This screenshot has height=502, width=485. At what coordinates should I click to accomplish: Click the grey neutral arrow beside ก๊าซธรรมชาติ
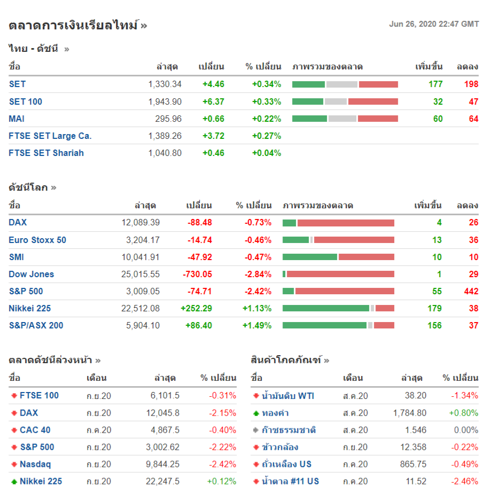tap(256, 430)
